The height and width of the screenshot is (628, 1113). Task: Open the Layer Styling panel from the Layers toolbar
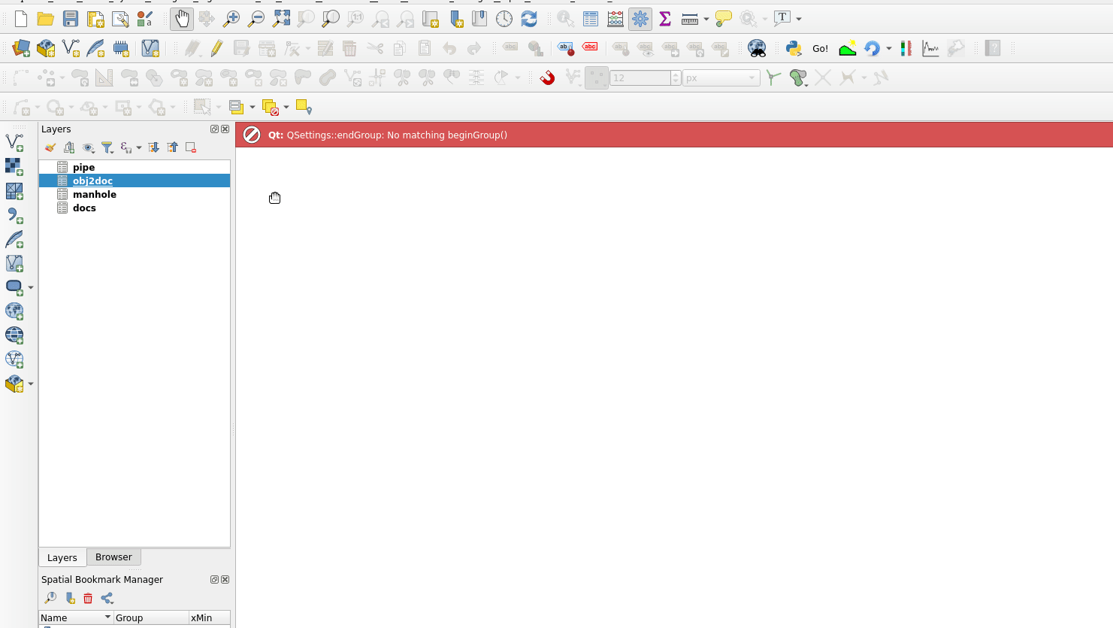[x=50, y=147]
